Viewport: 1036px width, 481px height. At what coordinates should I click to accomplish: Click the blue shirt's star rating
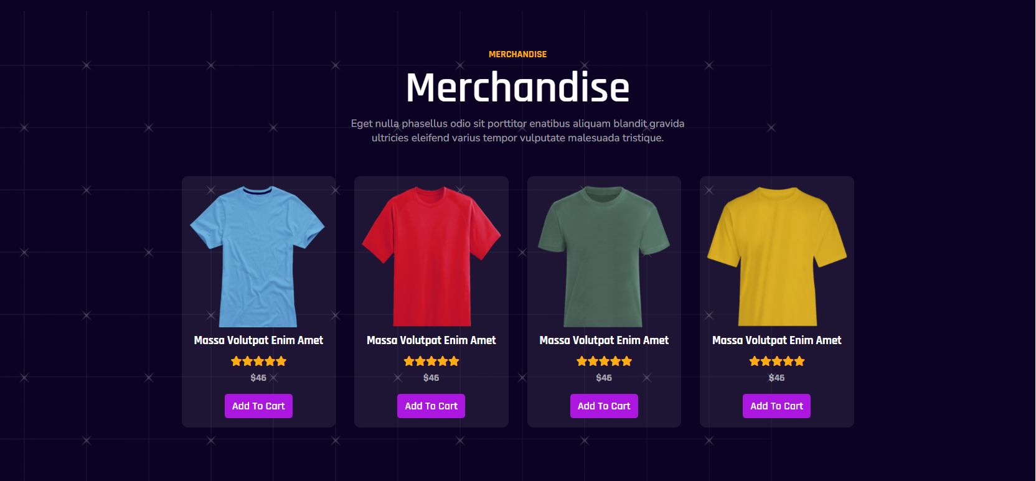[258, 361]
